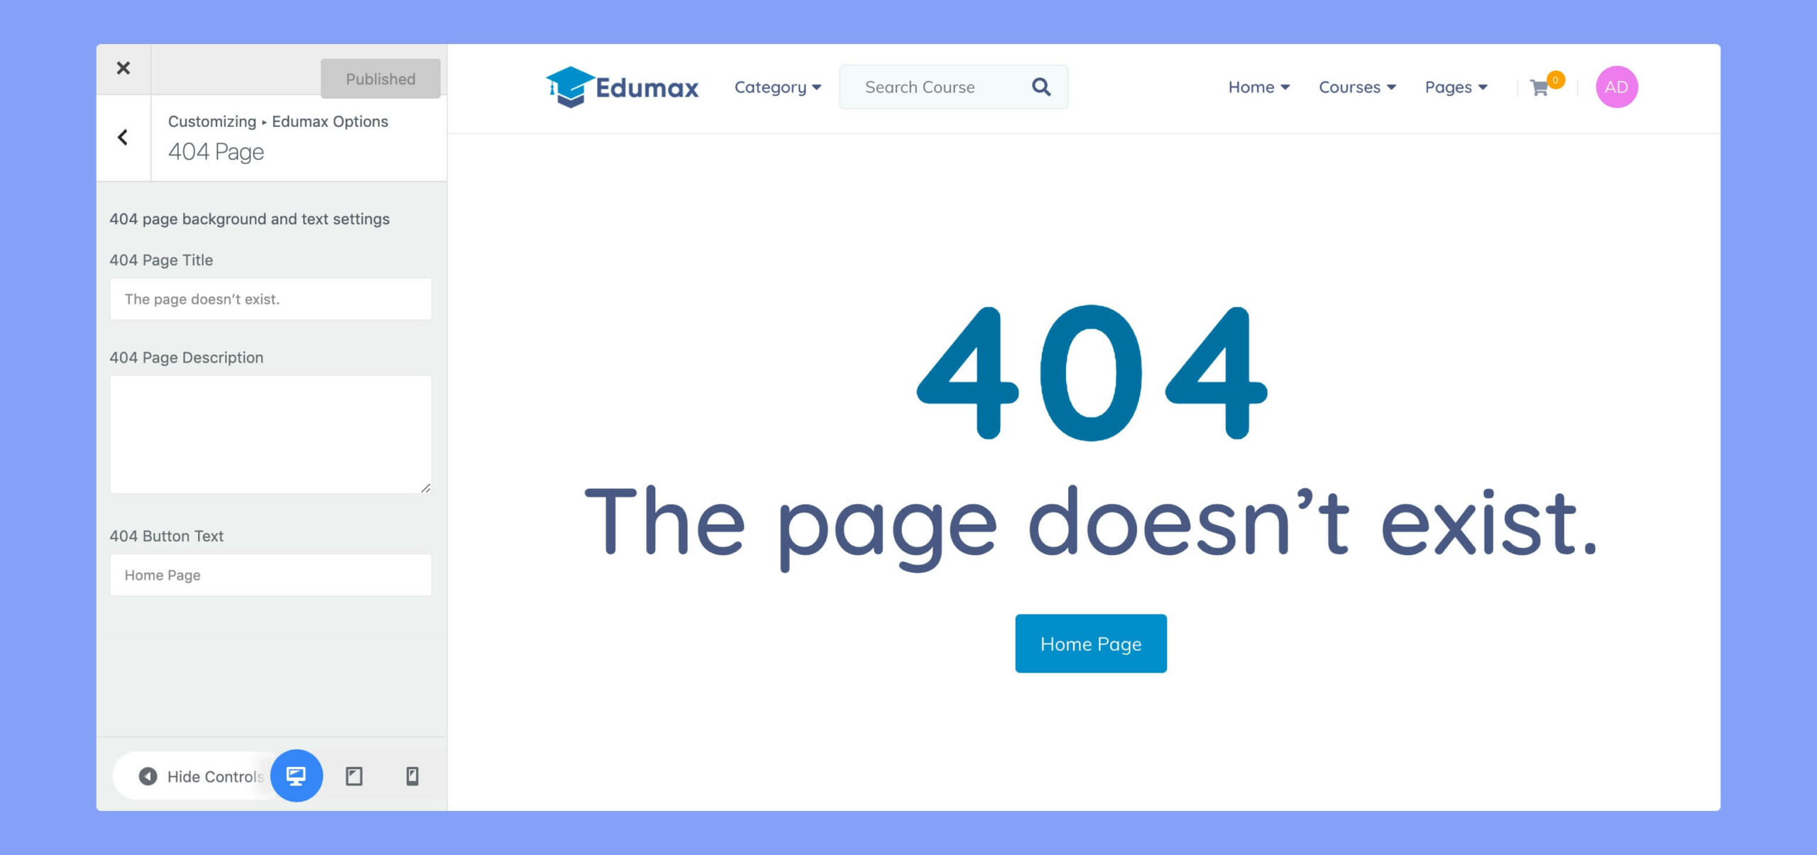The height and width of the screenshot is (855, 1817).
Task: Click the desktop view icon
Action: pos(295,776)
